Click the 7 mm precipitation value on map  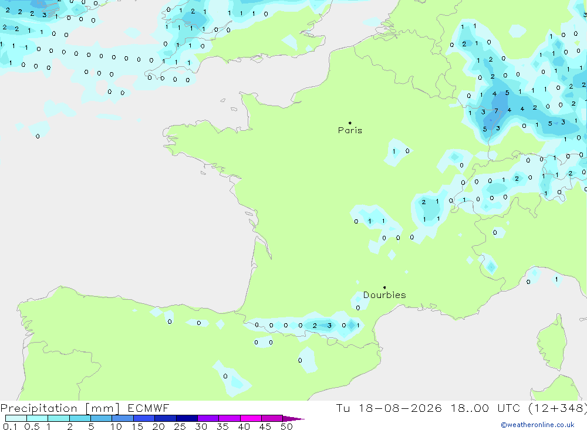(x=496, y=111)
